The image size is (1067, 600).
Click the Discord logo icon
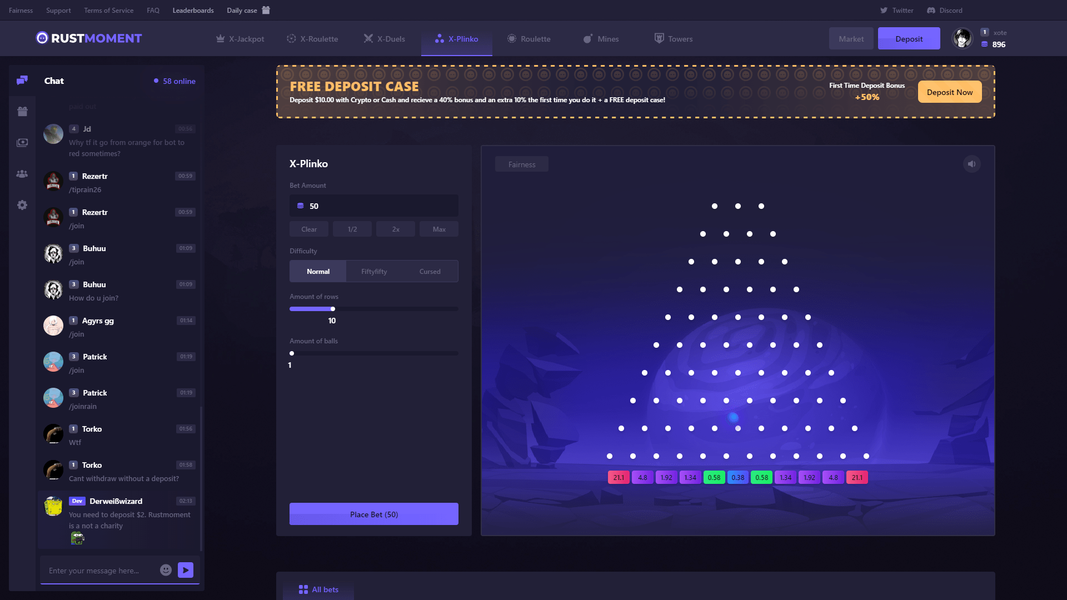click(931, 11)
